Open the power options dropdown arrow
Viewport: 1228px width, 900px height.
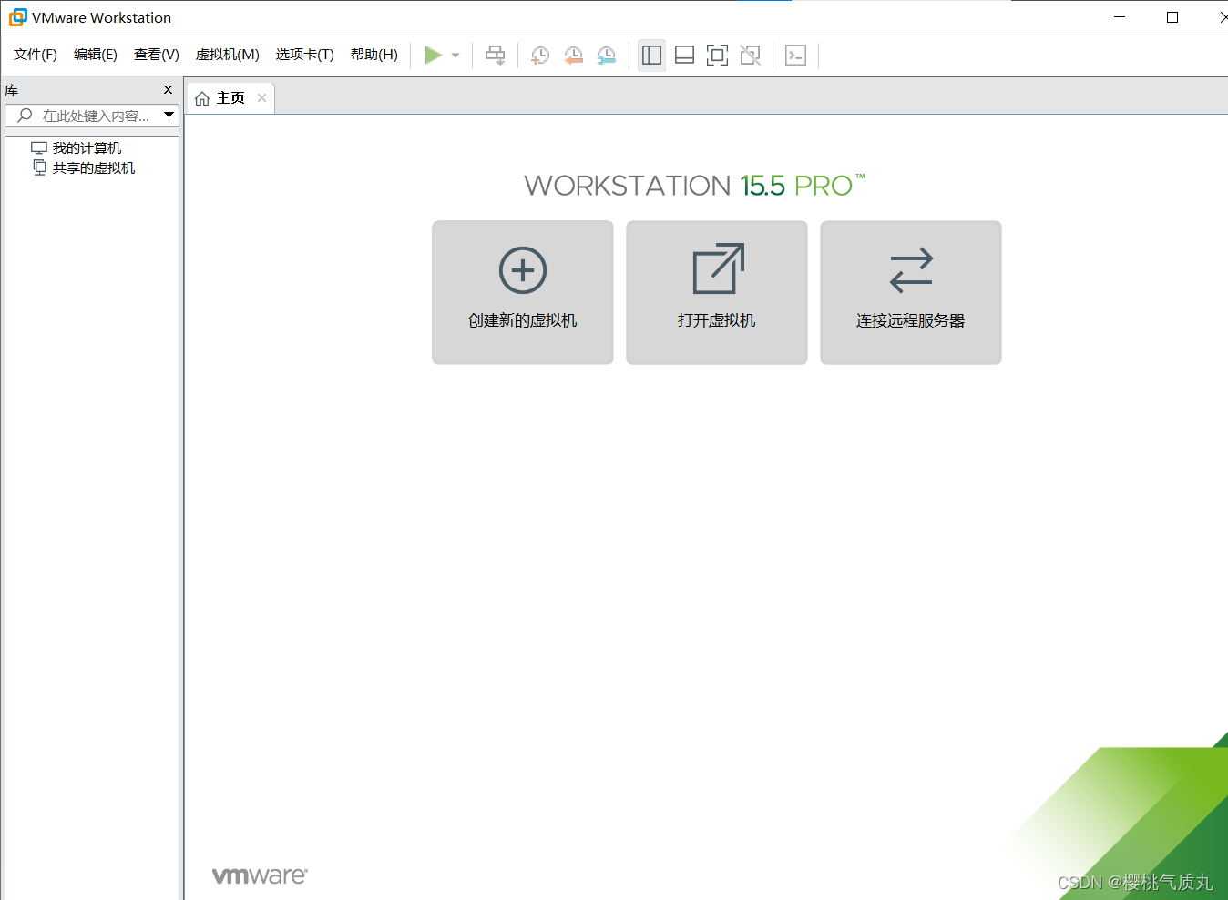coord(455,56)
